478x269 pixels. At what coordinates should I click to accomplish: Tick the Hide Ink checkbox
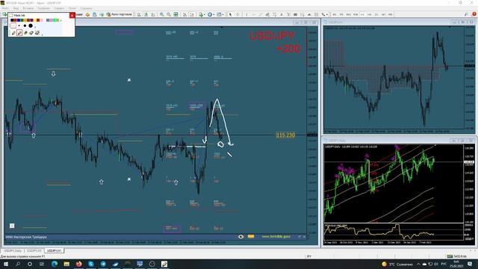pos(10,15)
